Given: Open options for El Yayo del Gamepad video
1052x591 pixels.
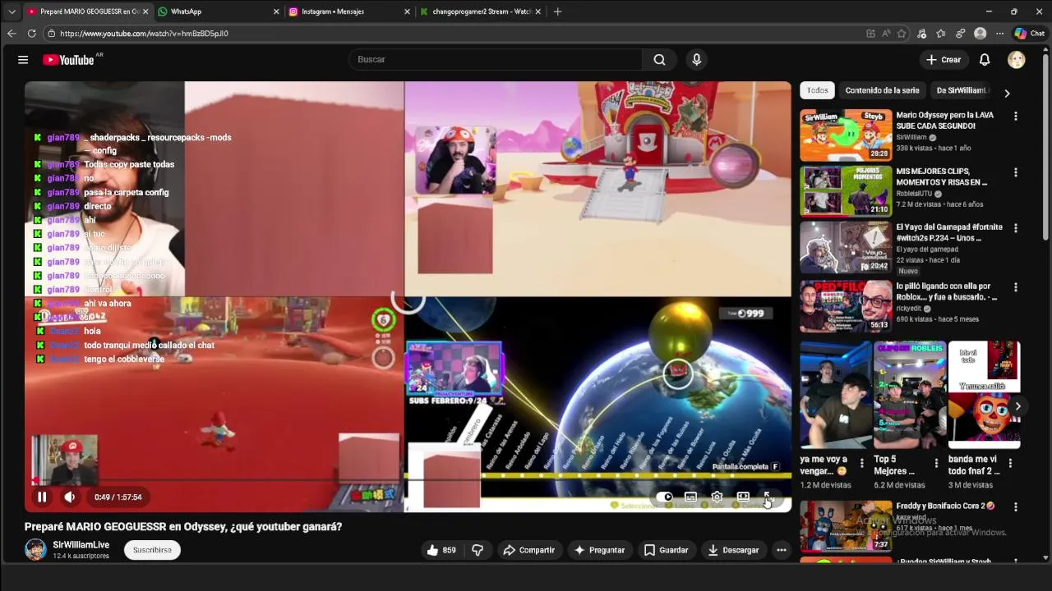Looking at the screenshot, I should pos(1016,228).
